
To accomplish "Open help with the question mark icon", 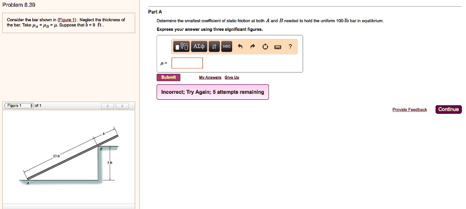I will coord(290,47).
